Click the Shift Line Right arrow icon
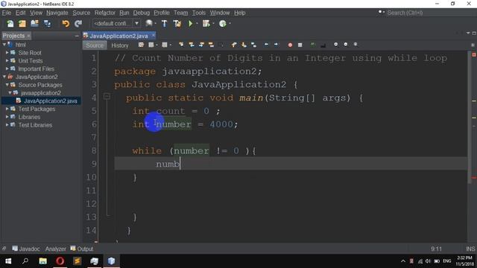 (276, 45)
